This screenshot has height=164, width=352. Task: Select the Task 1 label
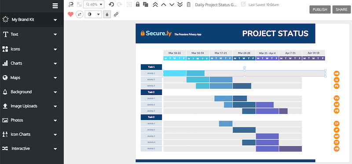click(x=151, y=67)
